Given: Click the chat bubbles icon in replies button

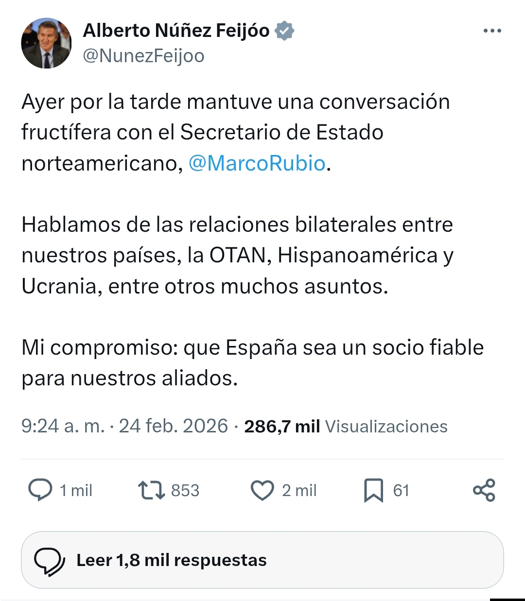Looking at the screenshot, I should [x=49, y=561].
